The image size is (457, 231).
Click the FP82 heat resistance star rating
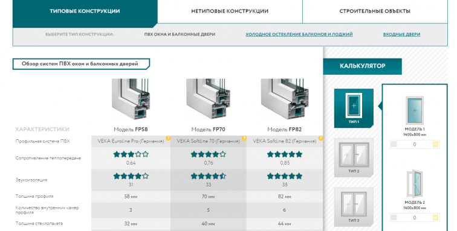(285, 154)
